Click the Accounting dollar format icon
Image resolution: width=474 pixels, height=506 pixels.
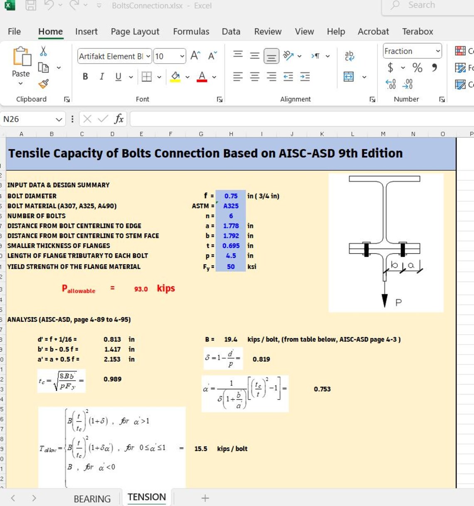(x=390, y=67)
